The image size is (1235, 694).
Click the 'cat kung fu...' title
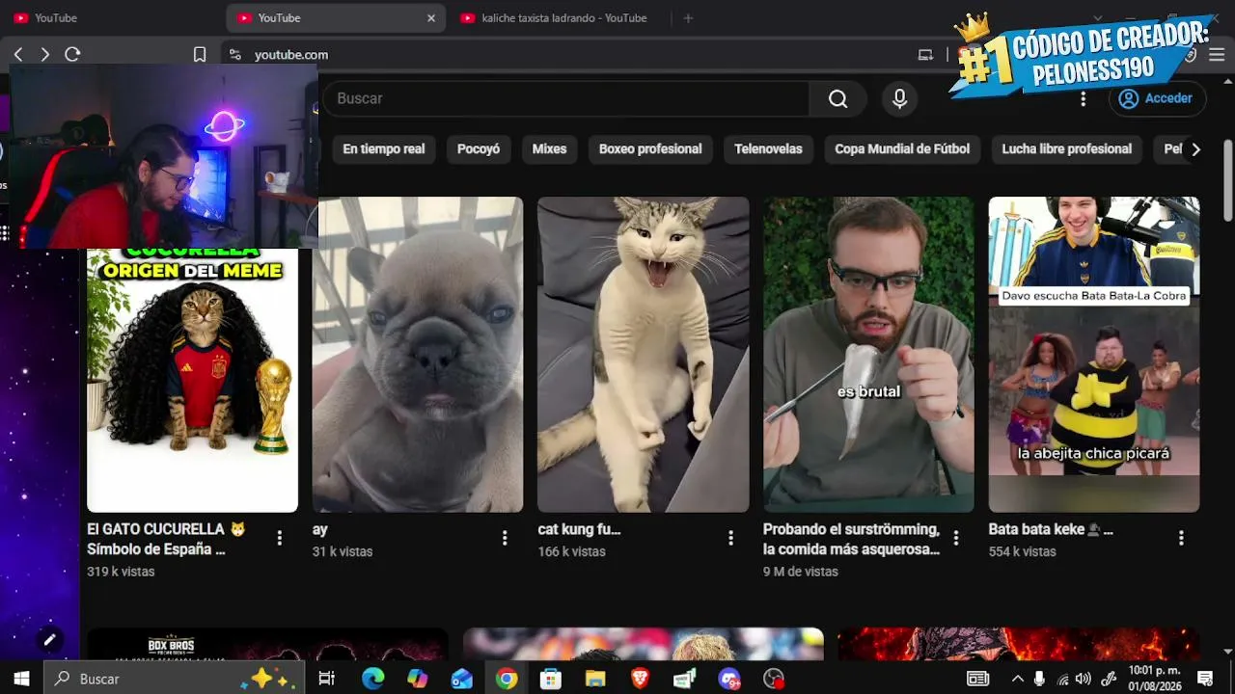tap(579, 529)
